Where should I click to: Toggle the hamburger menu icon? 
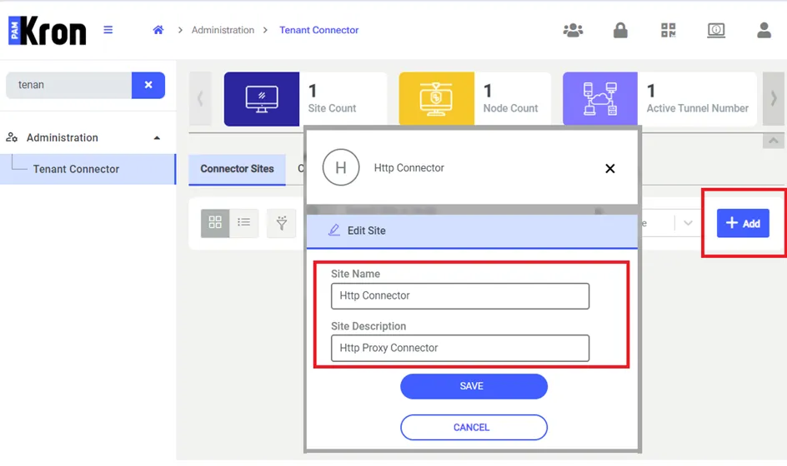108,30
